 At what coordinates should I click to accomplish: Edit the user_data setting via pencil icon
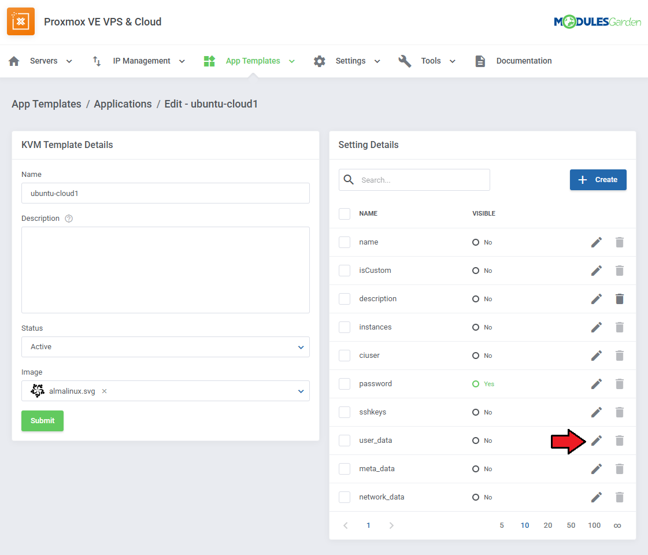597,441
